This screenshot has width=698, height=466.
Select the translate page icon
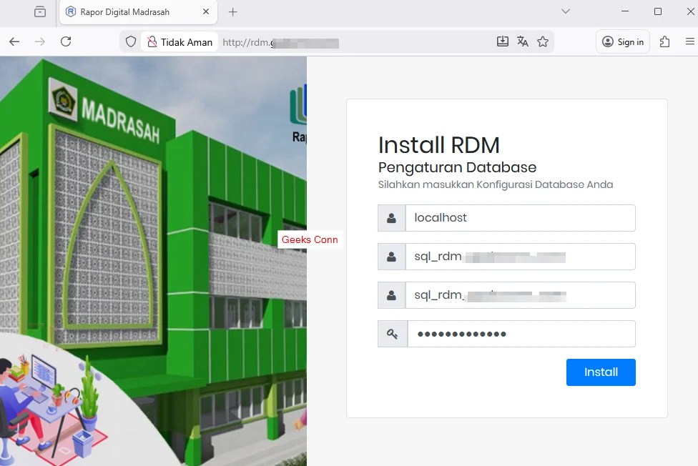[x=523, y=41]
